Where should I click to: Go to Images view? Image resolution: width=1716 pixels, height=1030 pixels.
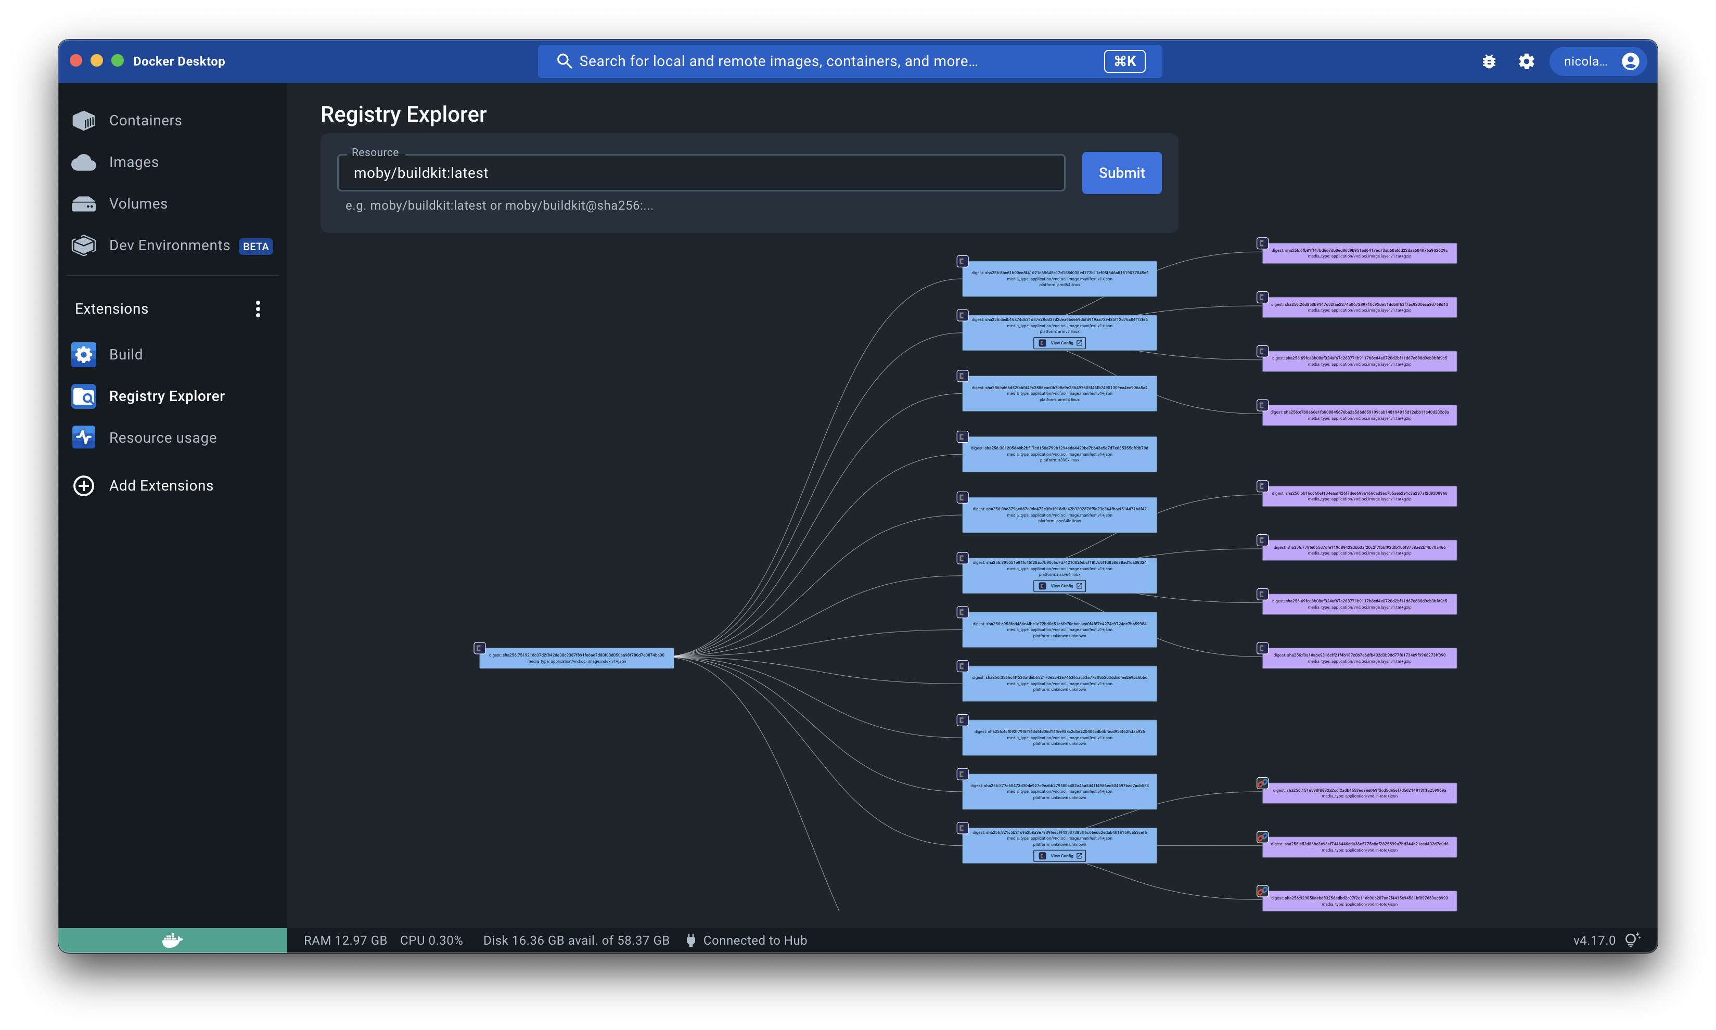133,162
